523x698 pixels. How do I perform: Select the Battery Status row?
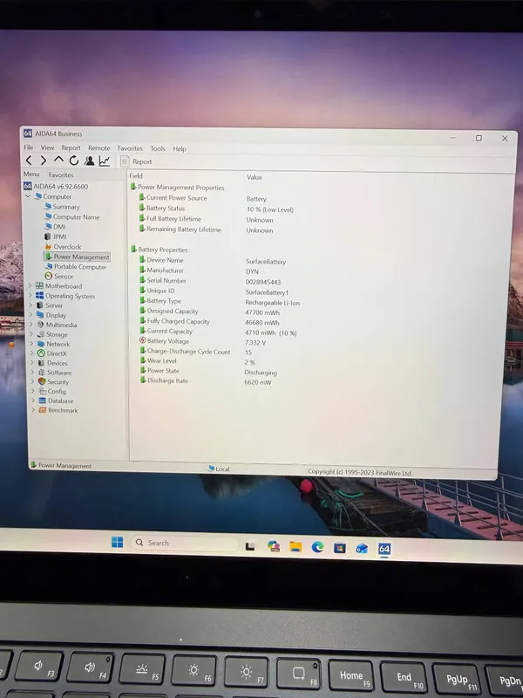coord(216,209)
